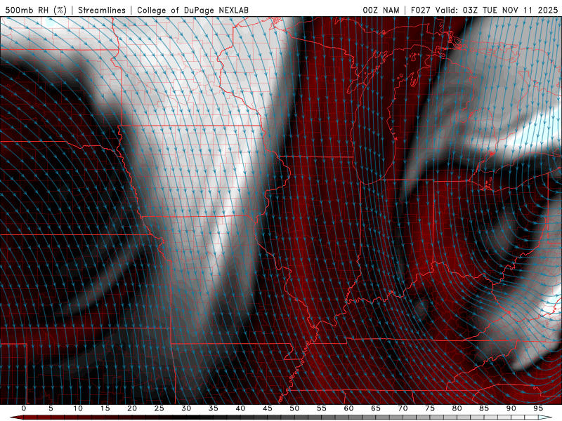Viewport: 562px width, 421px height.
Task: Click the colorbar label "50"
Action: [x=294, y=408]
